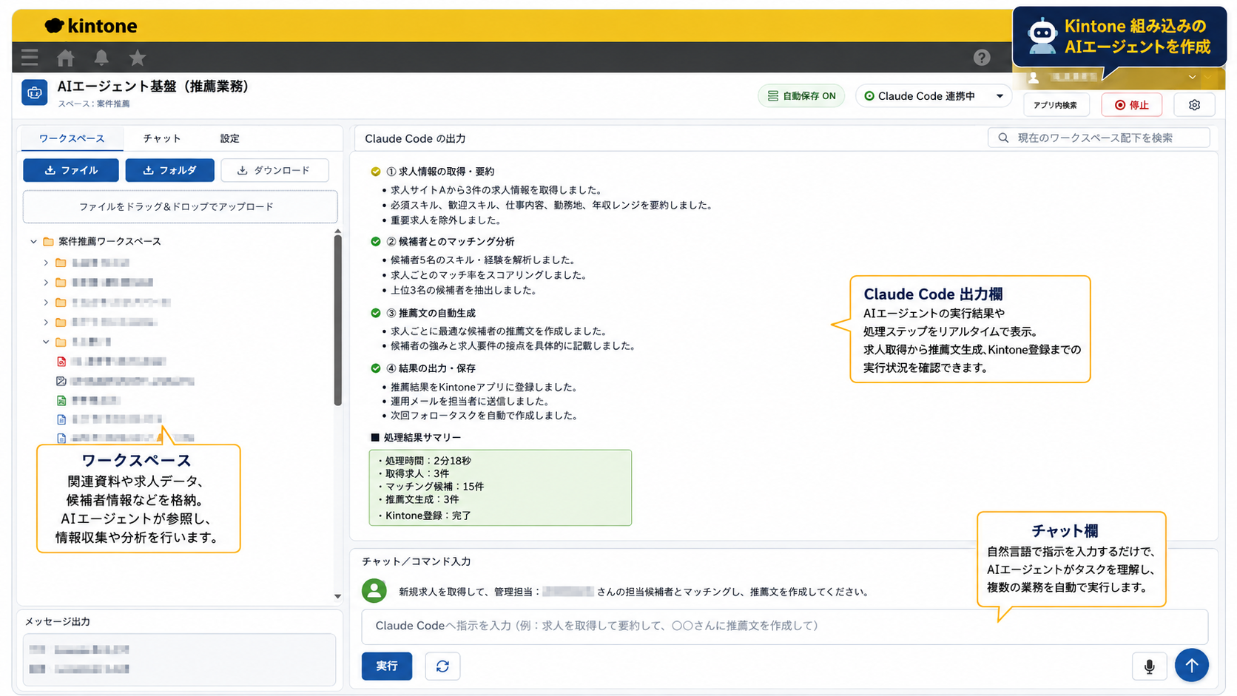Toggle 自動保存 ON switch

[801, 96]
